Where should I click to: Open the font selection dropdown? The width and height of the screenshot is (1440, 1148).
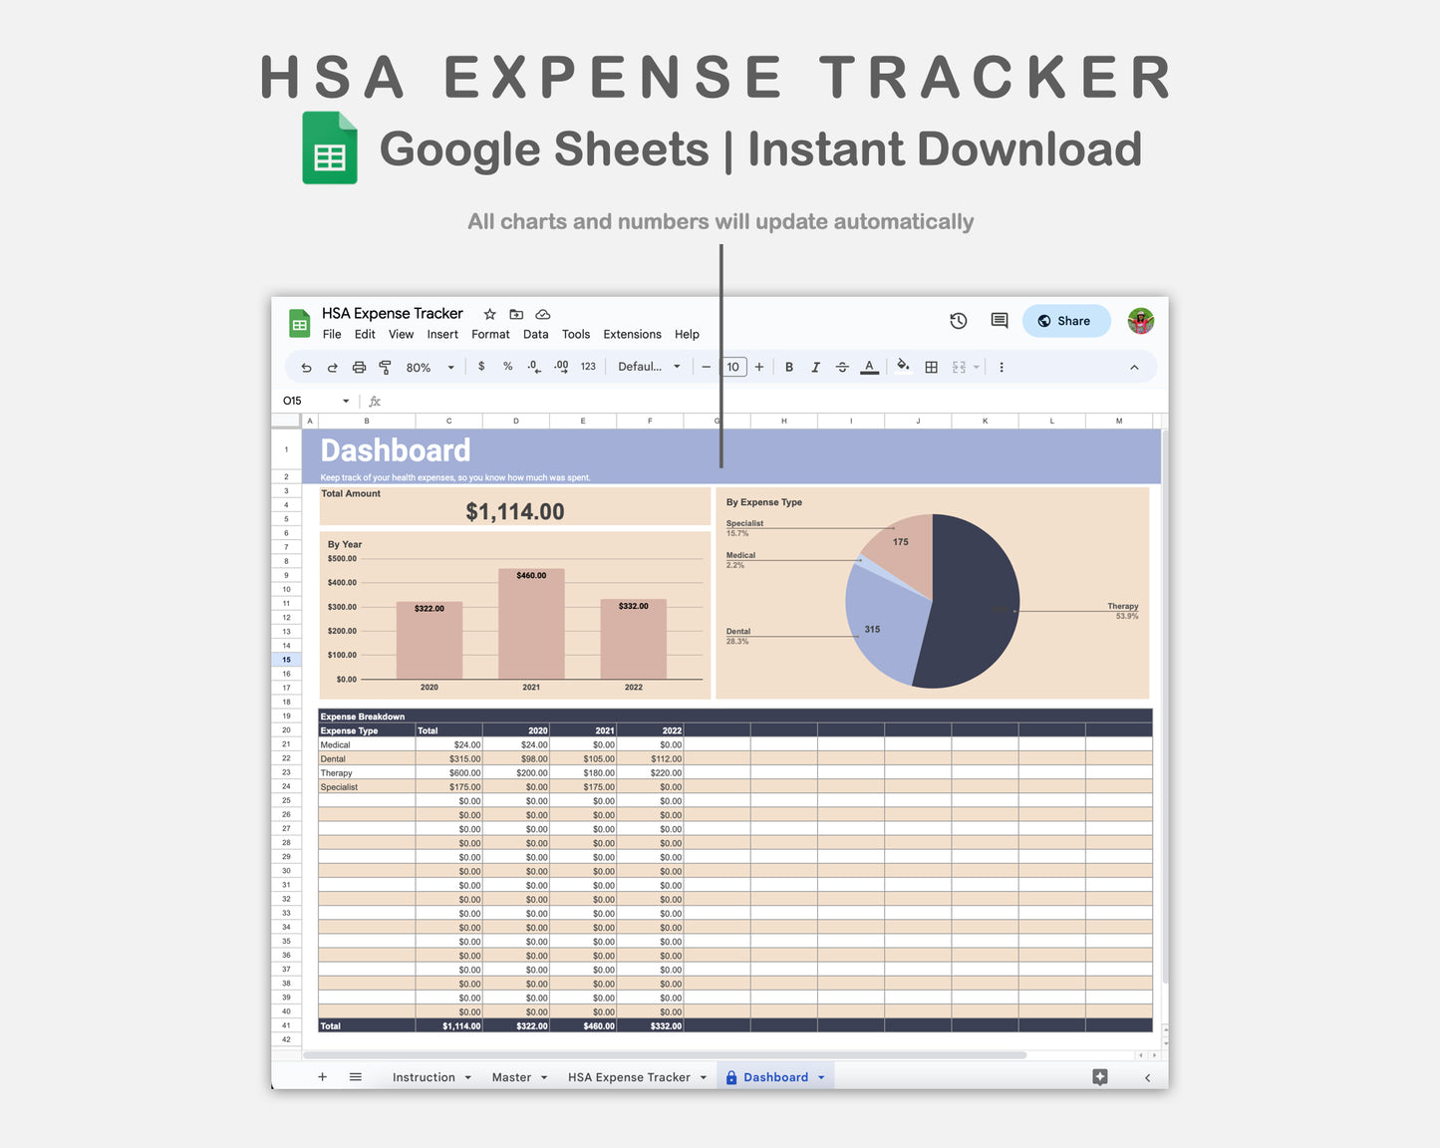648,367
